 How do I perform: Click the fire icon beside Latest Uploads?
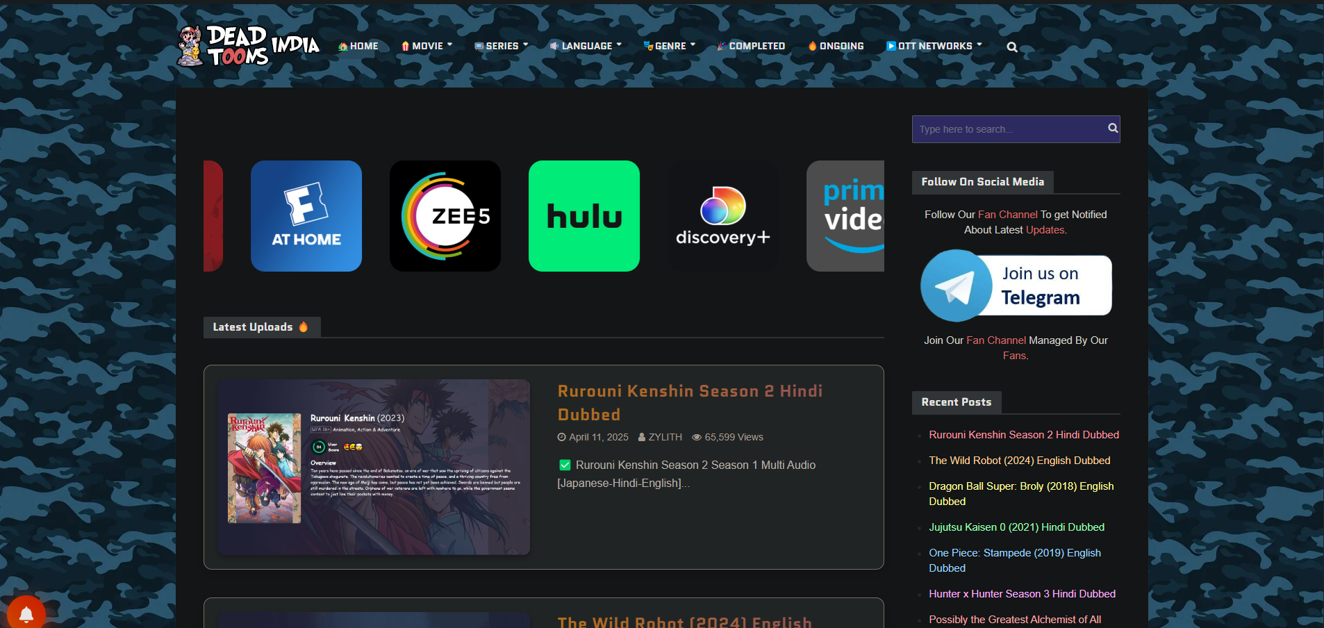pyautogui.click(x=304, y=327)
